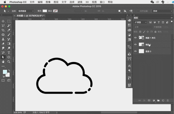Select the Eyedropper tool
Screen dimensions: 174x114
(x=9, y=30)
